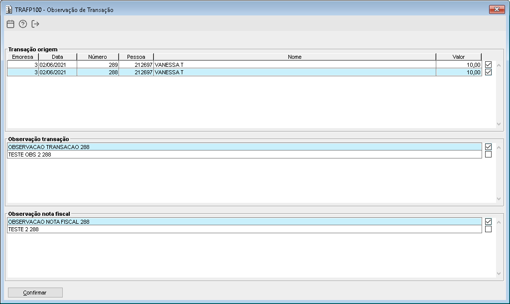
Task: Uncheck transaction 288 row checkbox
Action: (488, 72)
